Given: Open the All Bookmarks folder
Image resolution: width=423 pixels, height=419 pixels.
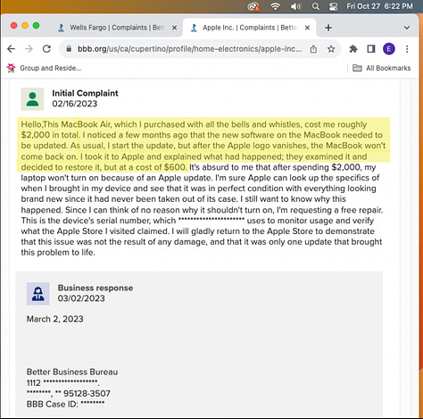Looking at the screenshot, I should point(381,68).
